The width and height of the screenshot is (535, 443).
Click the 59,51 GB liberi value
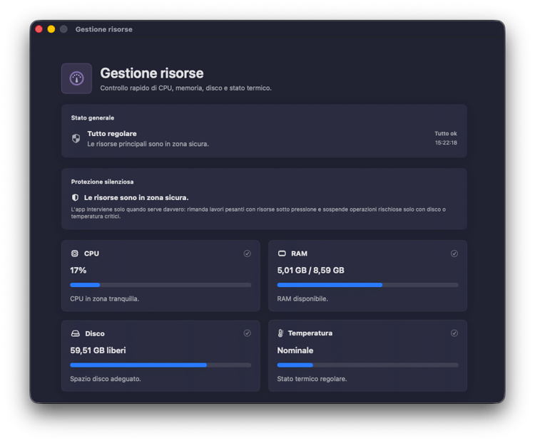coord(98,350)
